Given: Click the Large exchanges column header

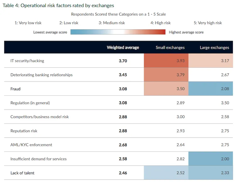Looking at the screenshot, I should (x=215, y=48).
